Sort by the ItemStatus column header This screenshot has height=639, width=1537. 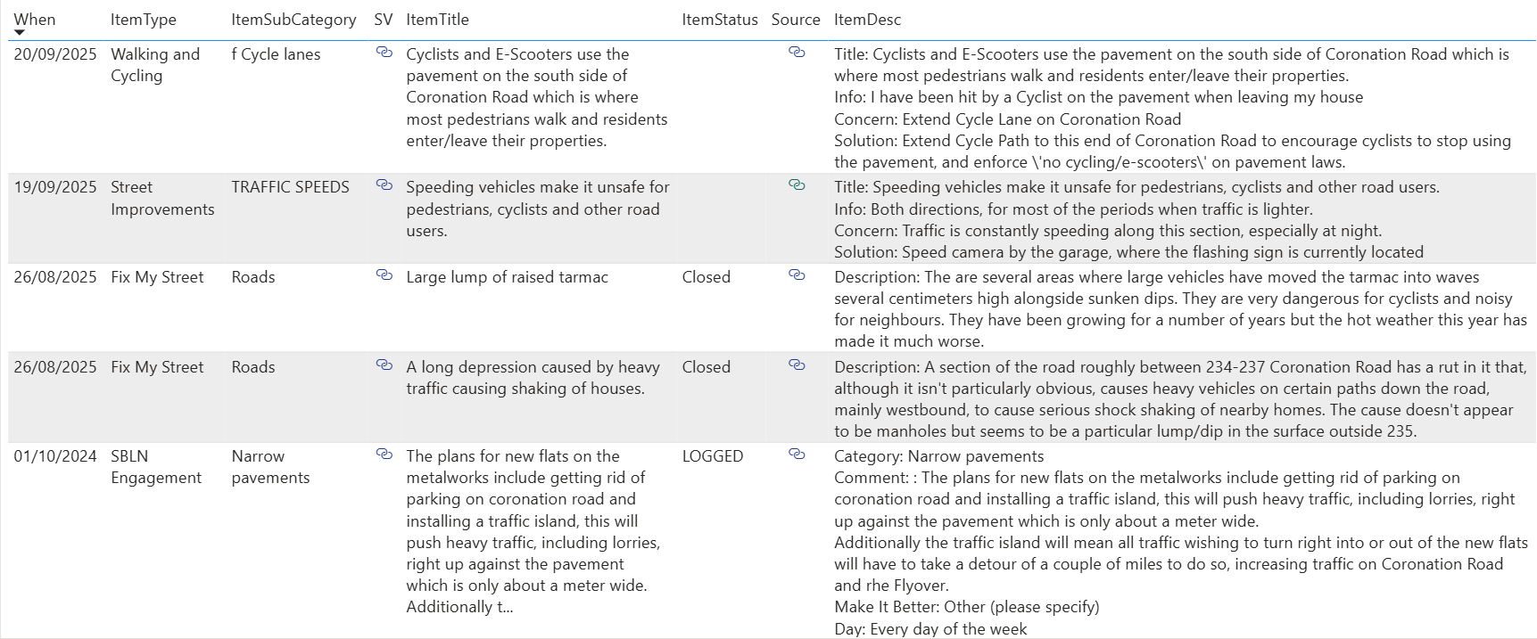(x=719, y=20)
